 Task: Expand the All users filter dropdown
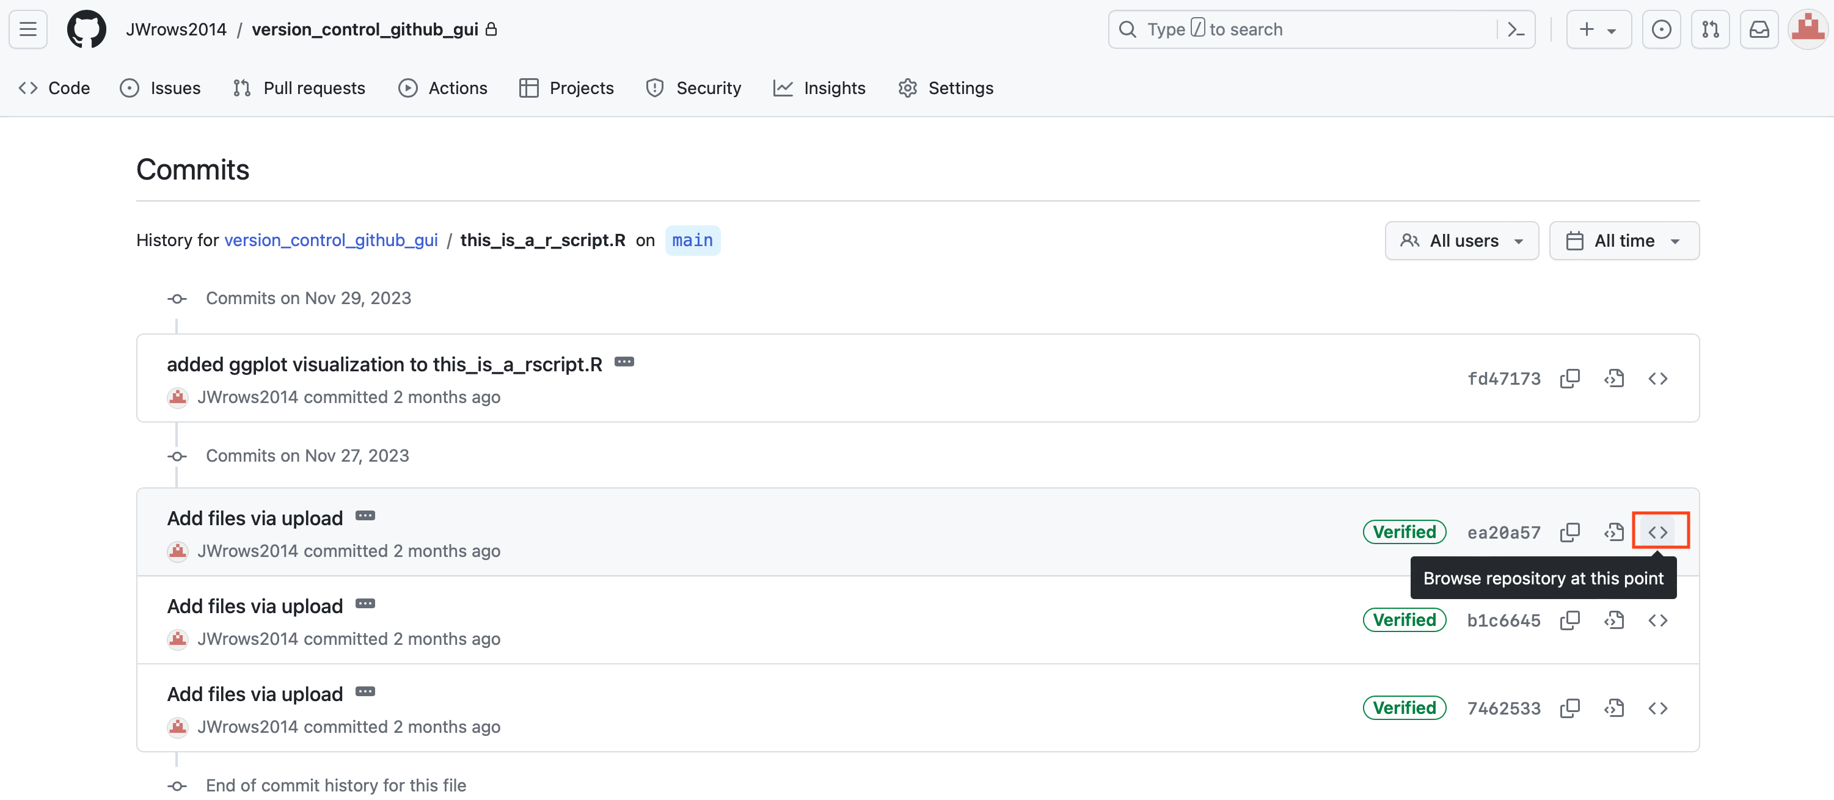click(1462, 241)
